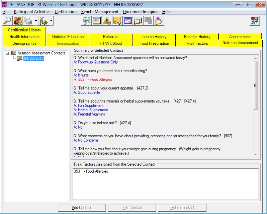The image size is (267, 214).
Task: Click the orange sticky note icon
Action: coord(117,21)
